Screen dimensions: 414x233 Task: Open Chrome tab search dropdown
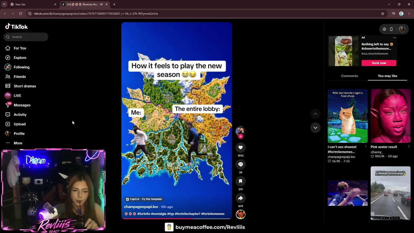tap(4, 5)
